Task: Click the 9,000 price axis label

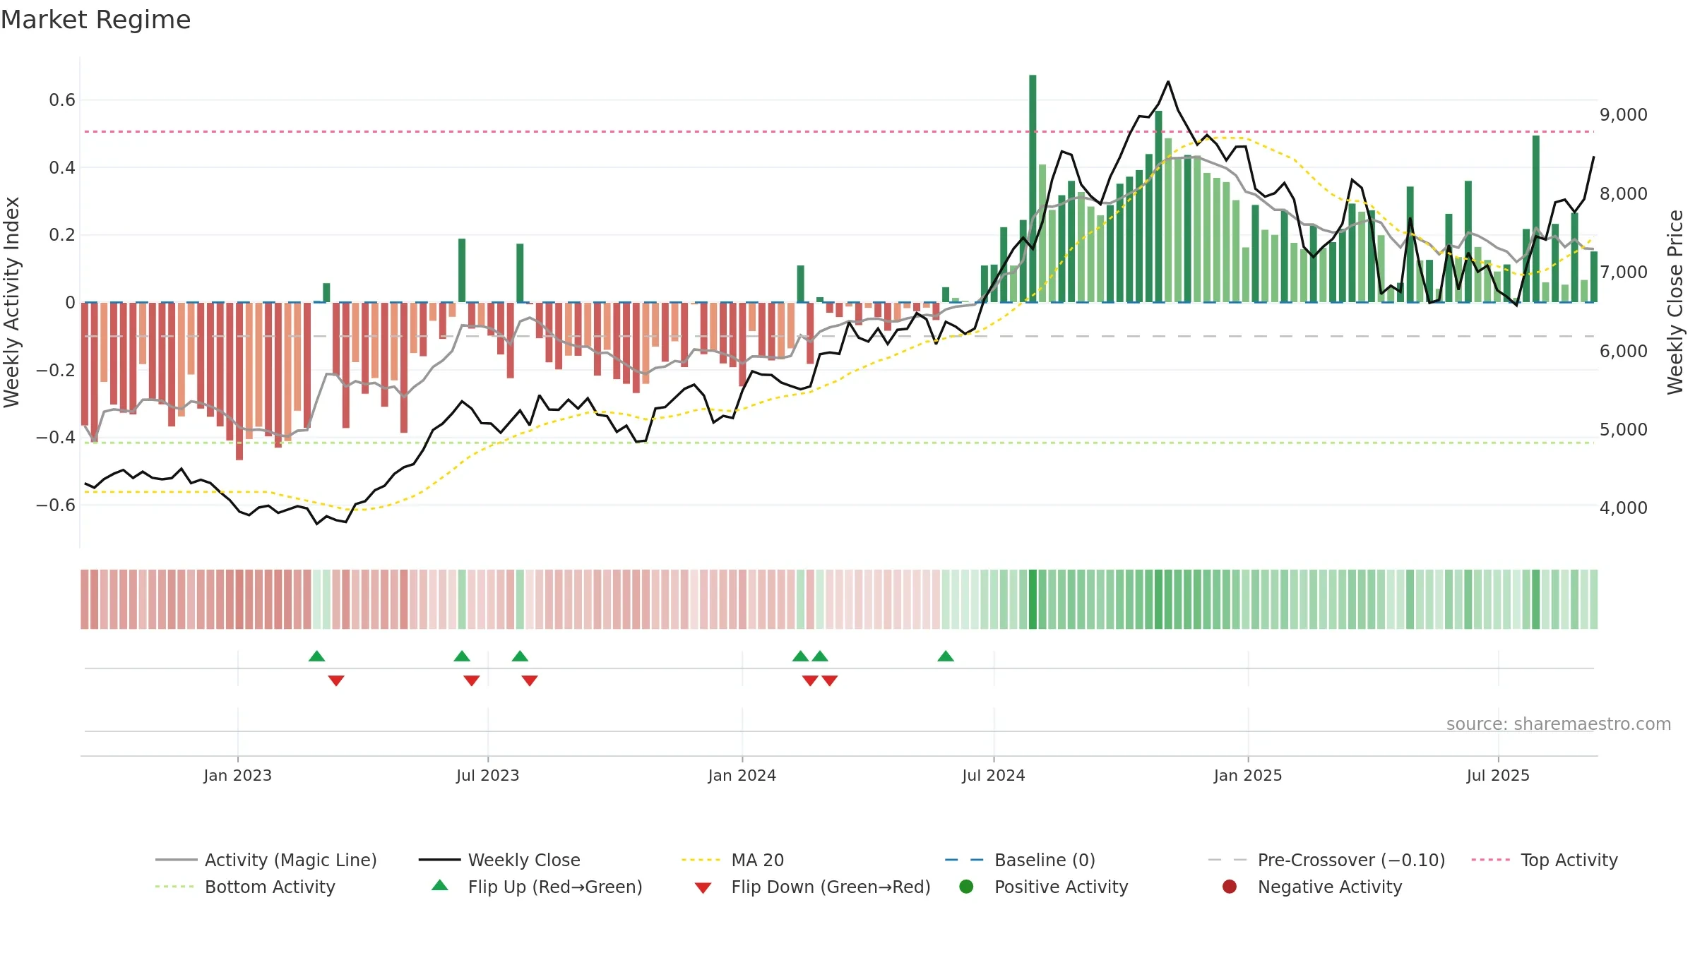Action: tap(1624, 115)
